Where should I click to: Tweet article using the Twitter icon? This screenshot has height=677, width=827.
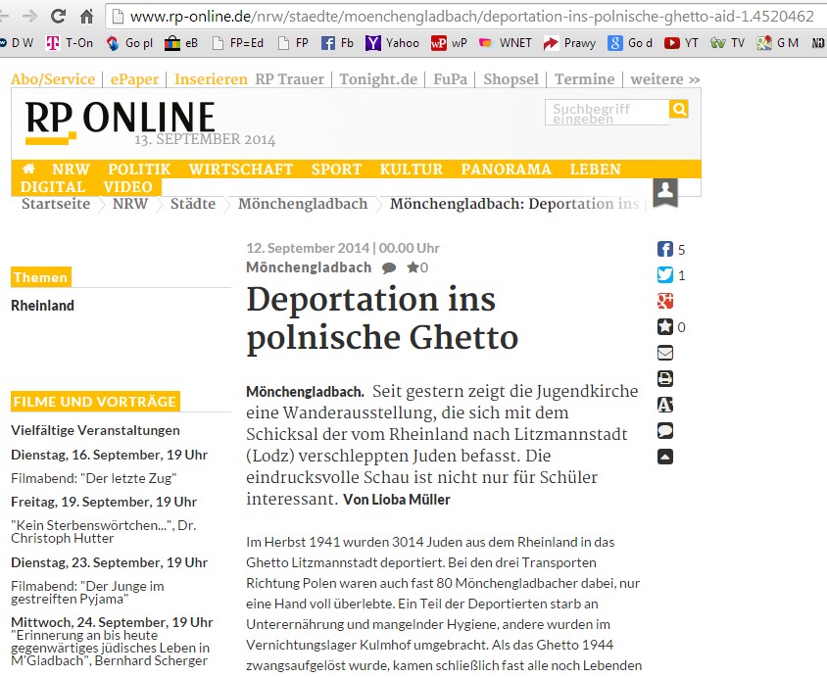pos(665,275)
